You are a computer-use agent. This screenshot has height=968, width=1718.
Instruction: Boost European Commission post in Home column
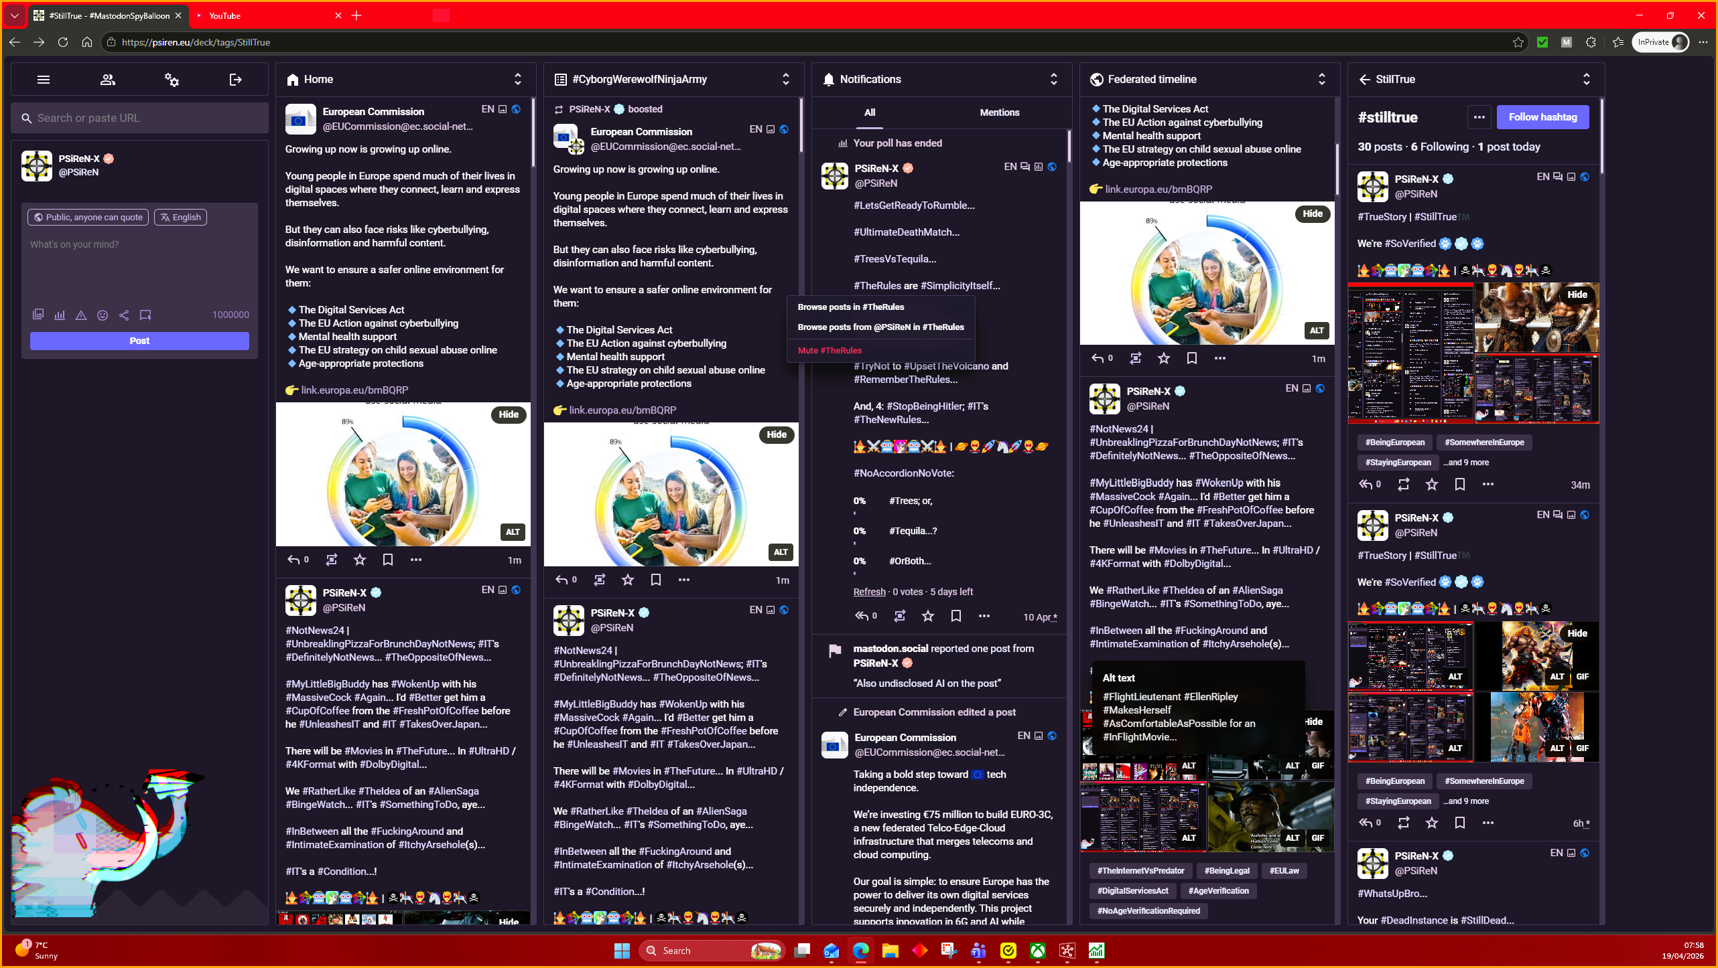[x=332, y=560]
